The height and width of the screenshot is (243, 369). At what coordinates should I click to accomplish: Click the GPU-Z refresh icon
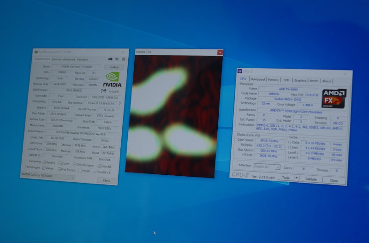117,59
